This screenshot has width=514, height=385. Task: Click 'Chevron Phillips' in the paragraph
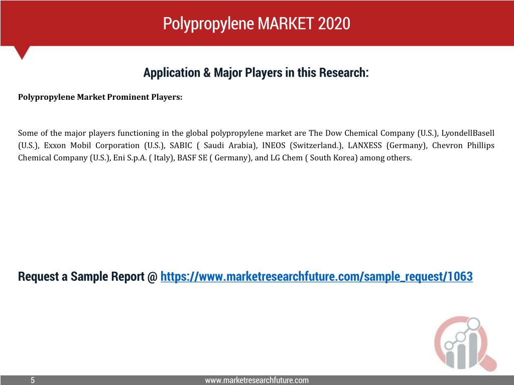pos(463,145)
